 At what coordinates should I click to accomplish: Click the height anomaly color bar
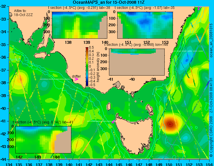point(87,66)
